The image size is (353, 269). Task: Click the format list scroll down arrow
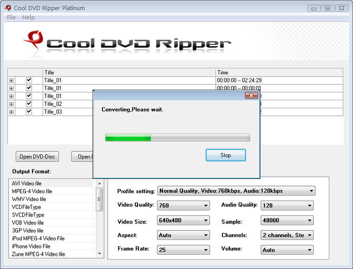click(x=99, y=254)
